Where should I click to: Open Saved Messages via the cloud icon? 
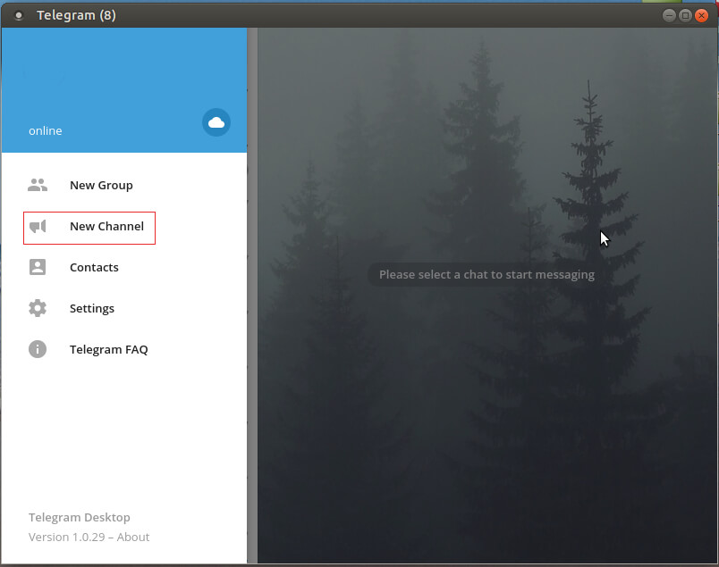click(x=216, y=122)
